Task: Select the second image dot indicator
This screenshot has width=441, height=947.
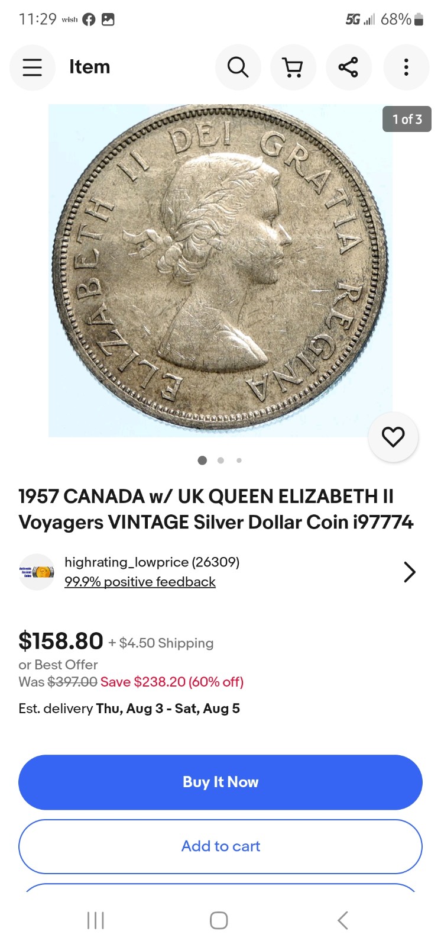Action: (x=220, y=460)
